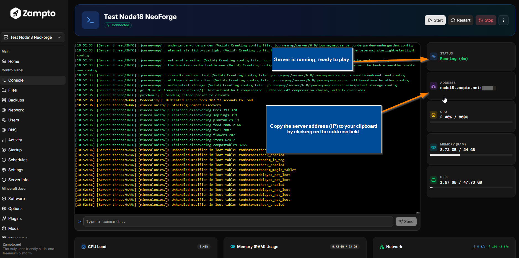Click the network download rate 0 B/s

pyautogui.click(x=479, y=247)
